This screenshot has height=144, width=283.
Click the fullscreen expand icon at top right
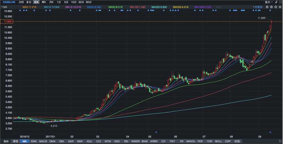pos(280,2)
